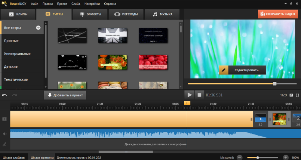Viewport: 301px width, 160px height.
Task: Switch to the Музыка tab
Action: (162, 14)
